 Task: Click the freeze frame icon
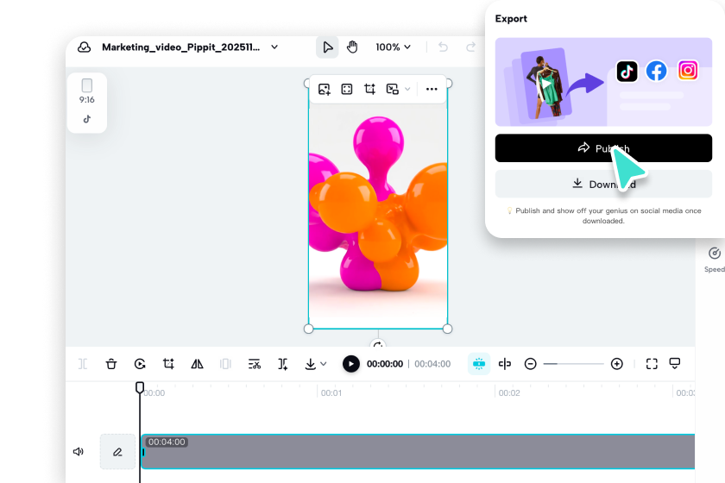(x=225, y=364)
